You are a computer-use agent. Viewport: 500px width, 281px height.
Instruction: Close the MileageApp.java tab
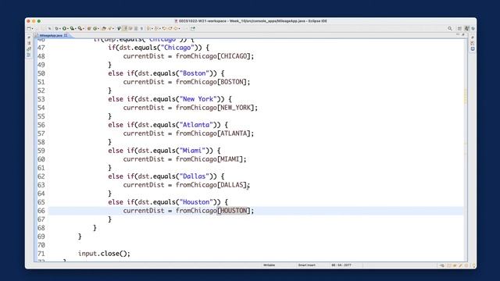tap(66, 35)
